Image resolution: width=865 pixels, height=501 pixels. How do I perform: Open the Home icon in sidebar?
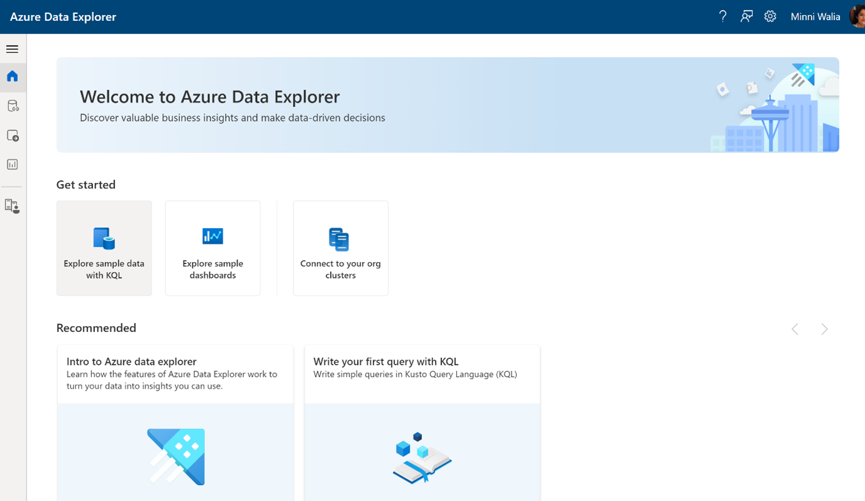point(13,77)
